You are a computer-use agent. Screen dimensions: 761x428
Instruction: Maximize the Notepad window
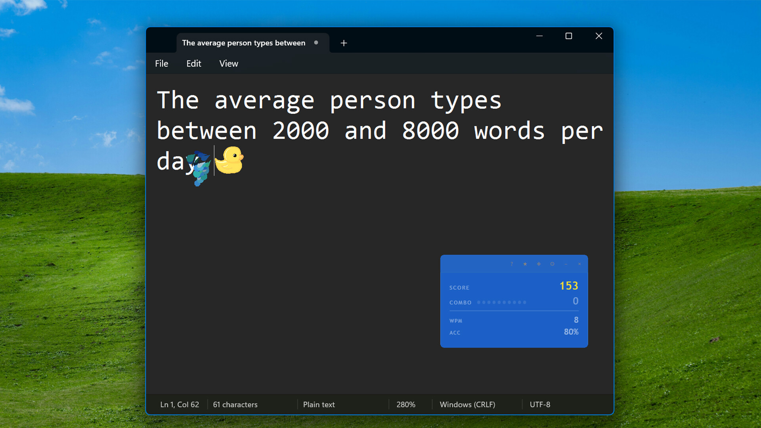pyautogui.click(x=569, y=36)
